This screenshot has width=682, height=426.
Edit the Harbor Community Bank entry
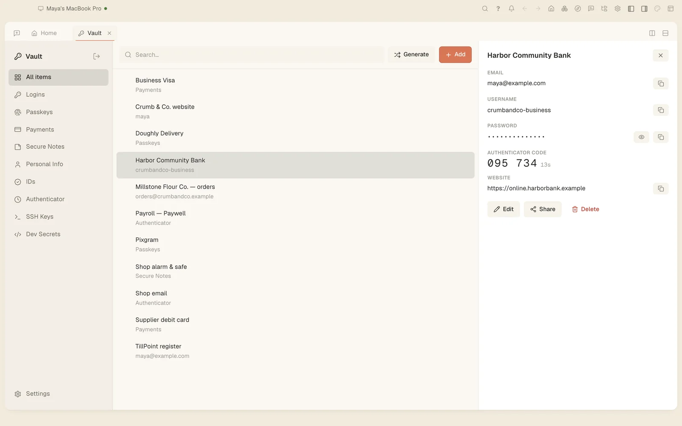click(x=503, y=209)
